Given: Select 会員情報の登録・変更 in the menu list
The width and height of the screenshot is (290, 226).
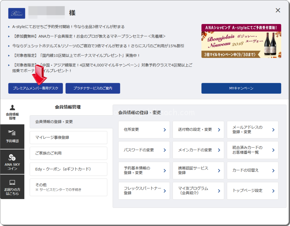Looking at the screenshot, I should pyautogui.click(x=71, y=122).
